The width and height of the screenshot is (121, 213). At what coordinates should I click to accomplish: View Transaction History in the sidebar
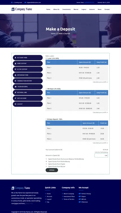point(28,81)
